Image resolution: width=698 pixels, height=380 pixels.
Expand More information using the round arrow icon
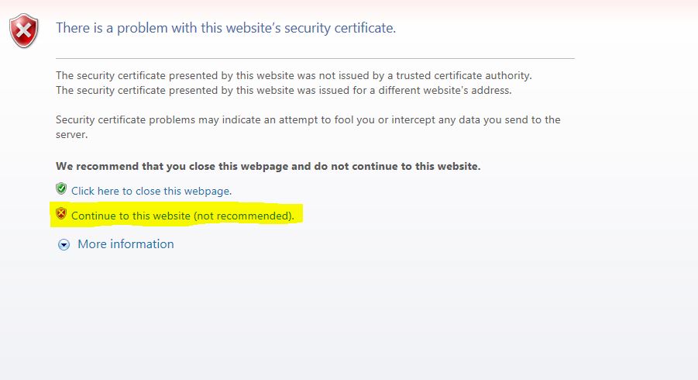[64, 244]
